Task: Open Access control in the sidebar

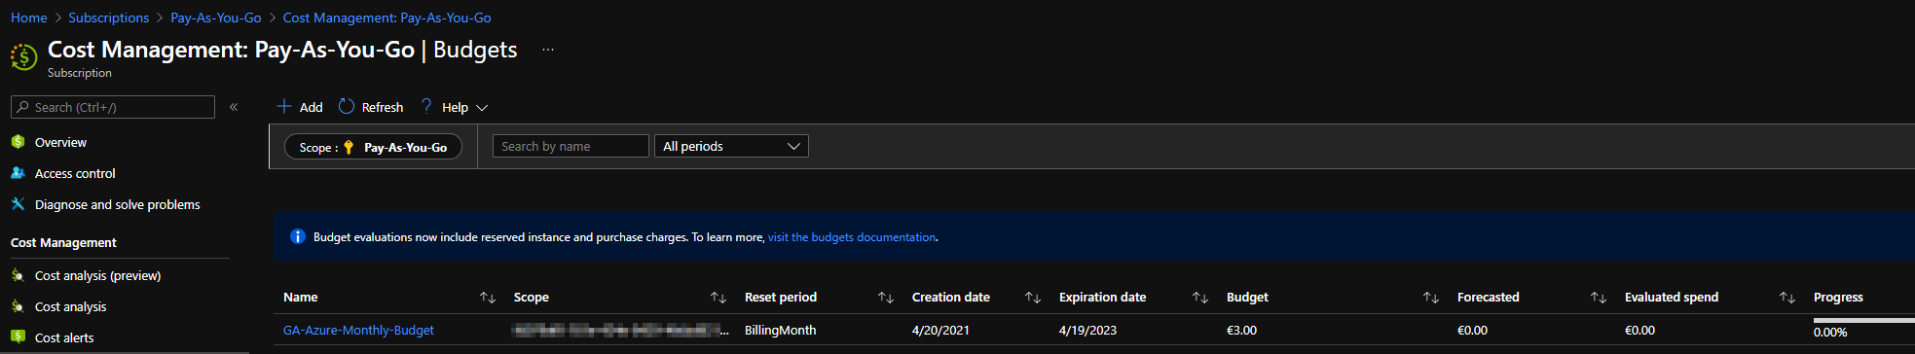Action: 75,173
